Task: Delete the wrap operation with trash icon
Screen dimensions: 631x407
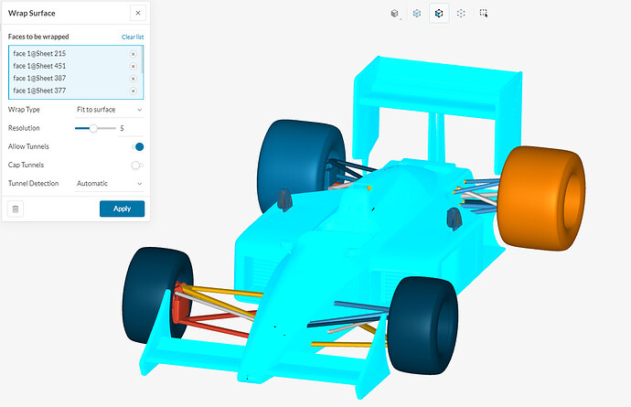Action: coord(16,209)
